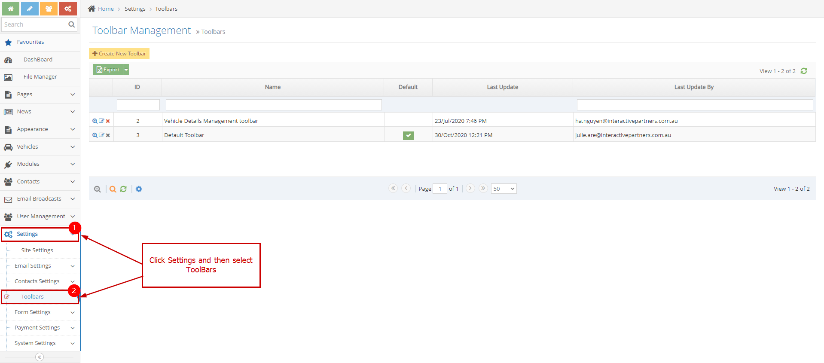View details of Default Toolbar row

click(95, 135)
